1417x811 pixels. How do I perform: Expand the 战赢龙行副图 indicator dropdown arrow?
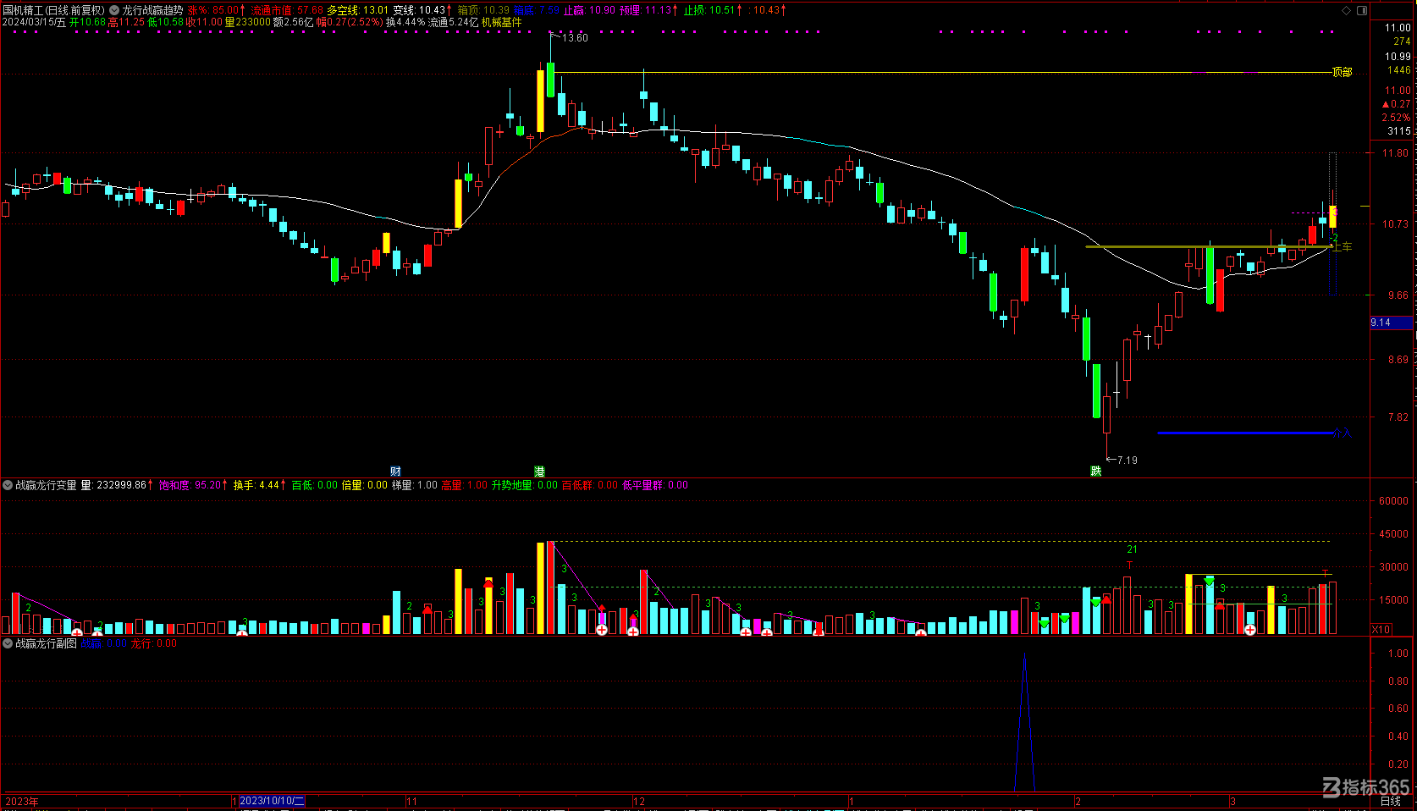(8, 643)
